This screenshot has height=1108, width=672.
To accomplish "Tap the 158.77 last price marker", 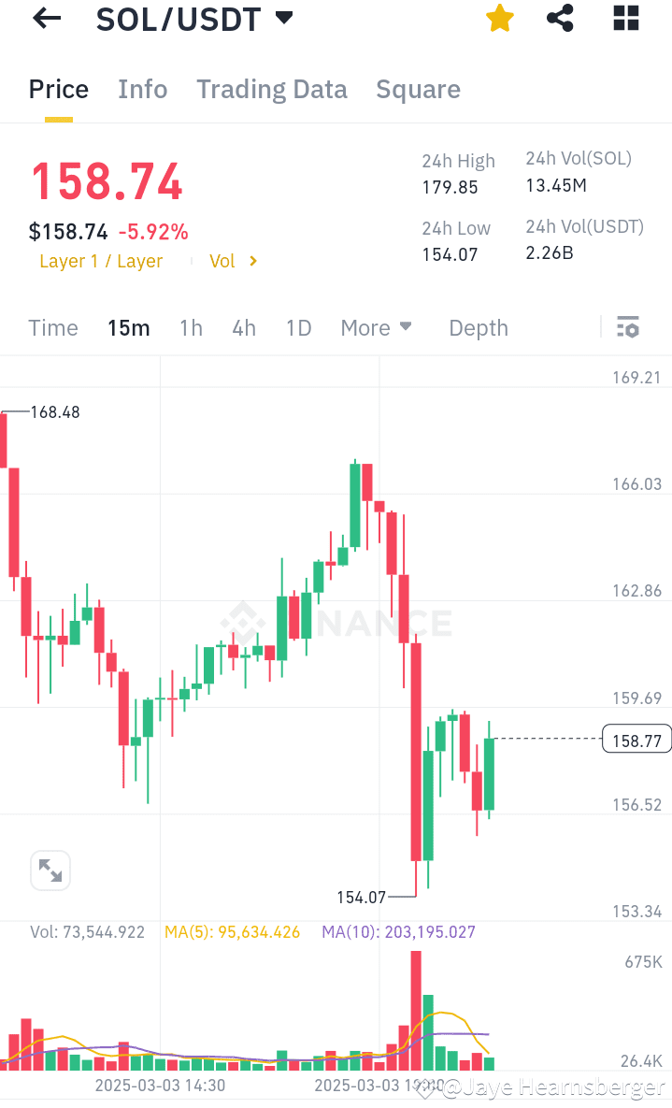I will tap(636, 739).
